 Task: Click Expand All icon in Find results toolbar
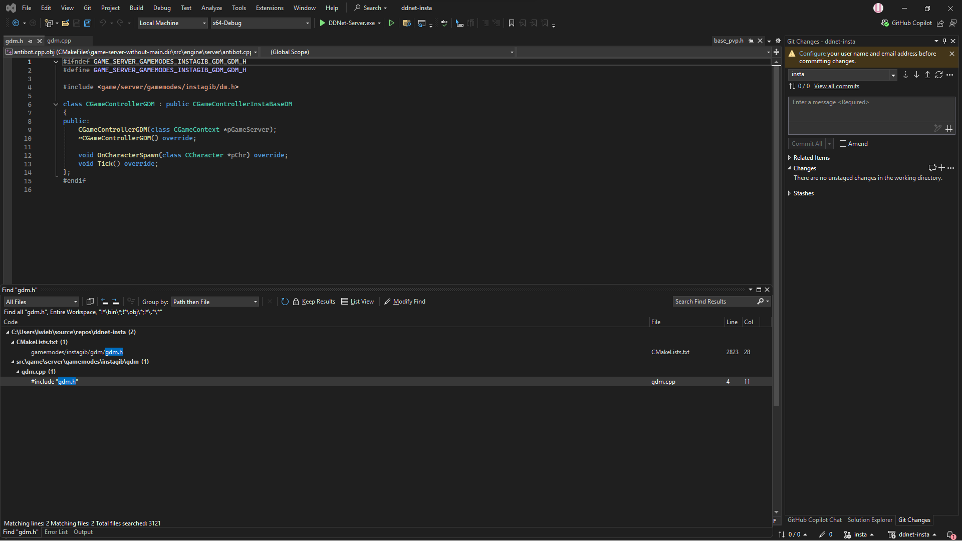click(116, 302)
